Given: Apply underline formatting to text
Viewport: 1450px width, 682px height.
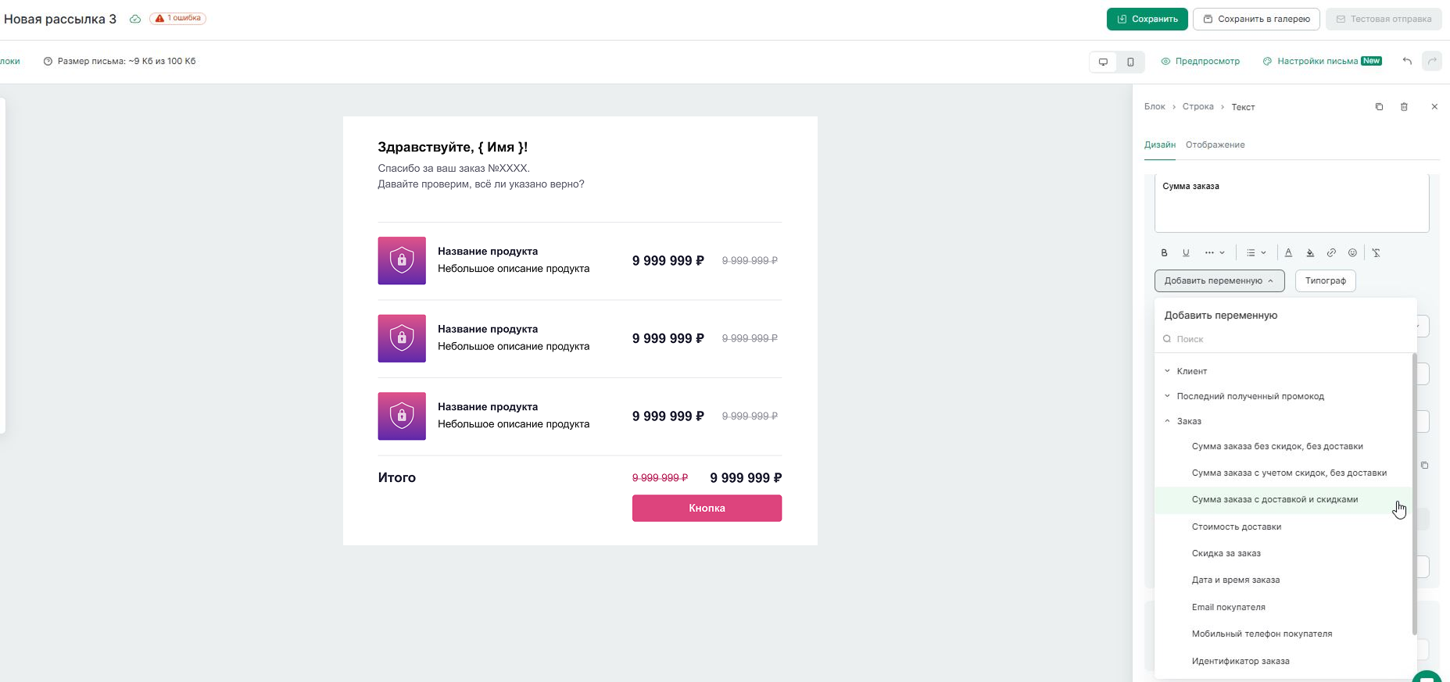Looking at the screenshot, I should [1186, 252].
